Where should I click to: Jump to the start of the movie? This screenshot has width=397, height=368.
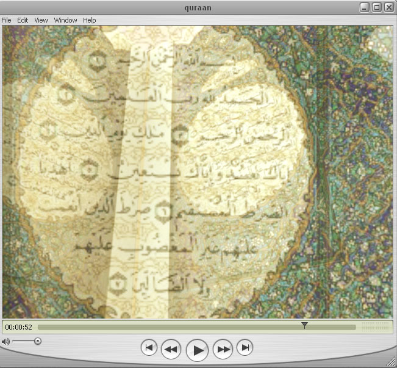[x=149, y=347]
